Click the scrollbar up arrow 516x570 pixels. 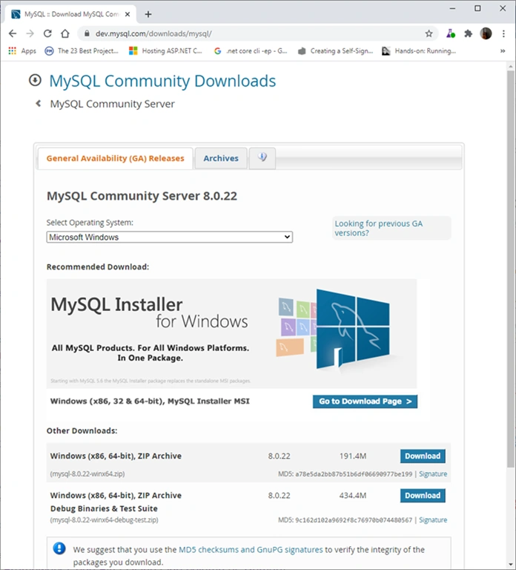click(x=511, y=66)
